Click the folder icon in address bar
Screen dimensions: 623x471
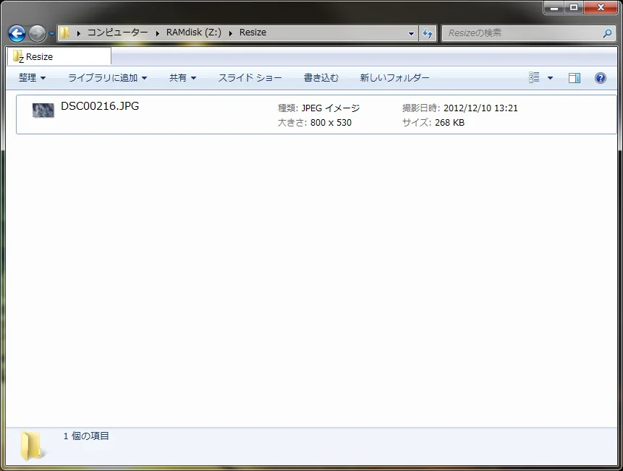coord(65,33)
